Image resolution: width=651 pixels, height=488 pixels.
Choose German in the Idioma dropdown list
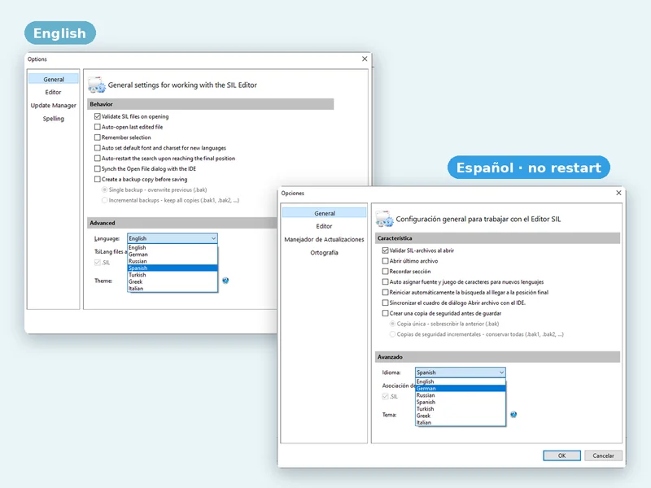[461, 389]
